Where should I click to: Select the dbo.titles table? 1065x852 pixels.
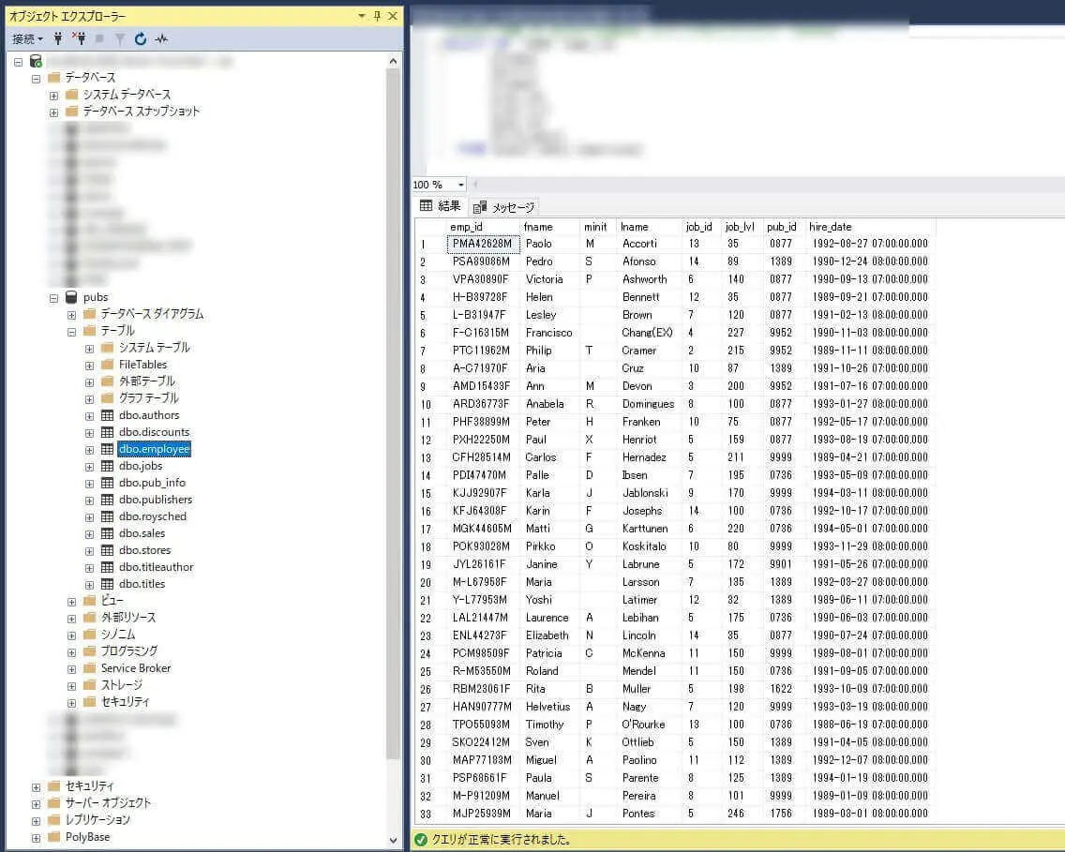tap(142, 584)
